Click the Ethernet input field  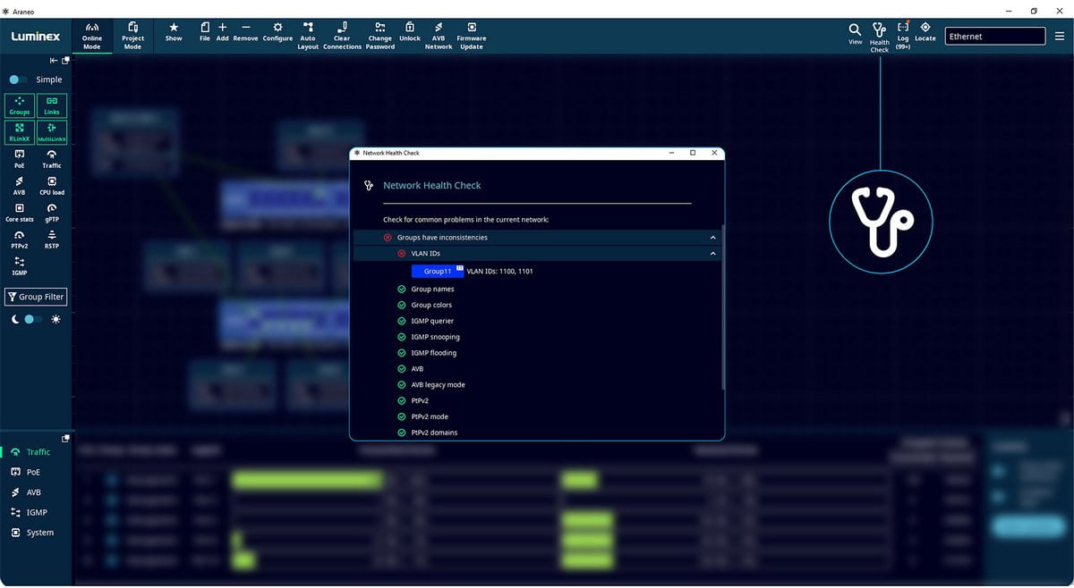[x=994, y=37]
